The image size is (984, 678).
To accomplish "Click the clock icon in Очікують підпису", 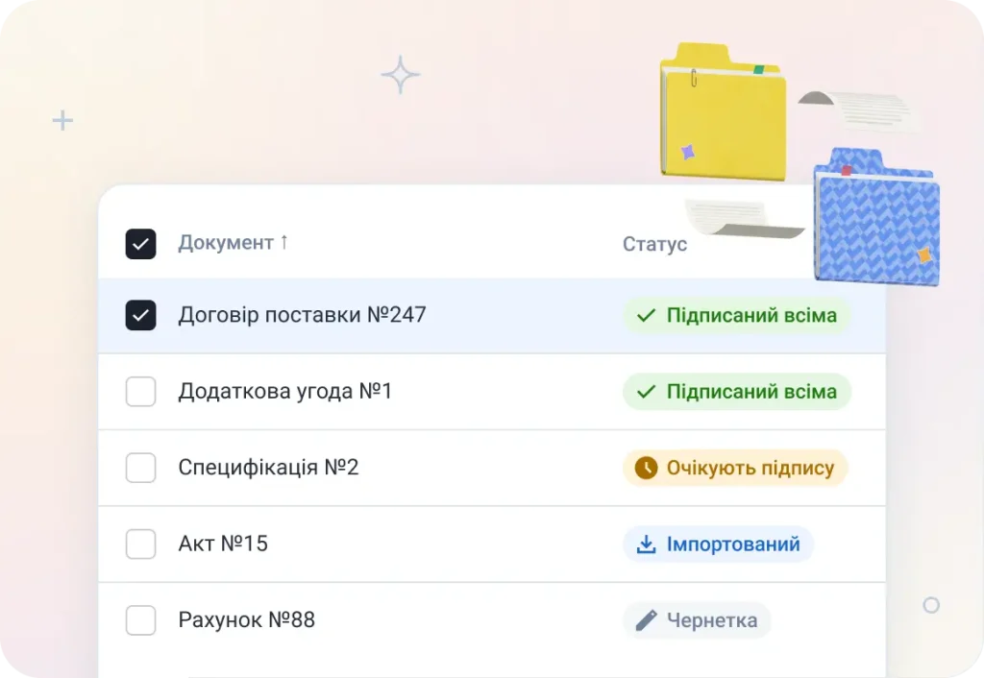I will (x=646, y=468).
